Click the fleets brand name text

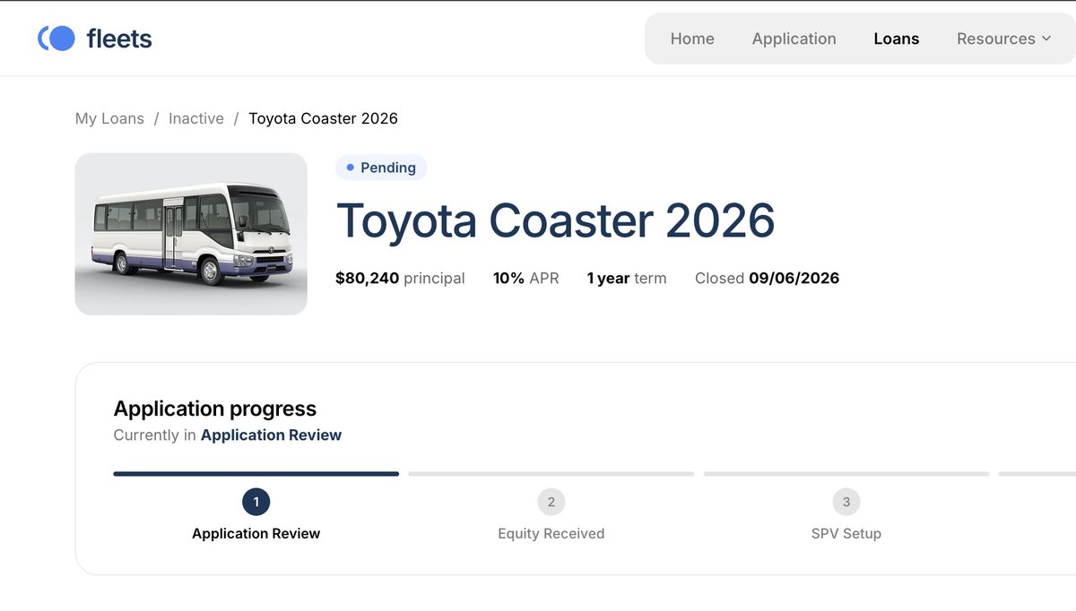coord(119,39)
